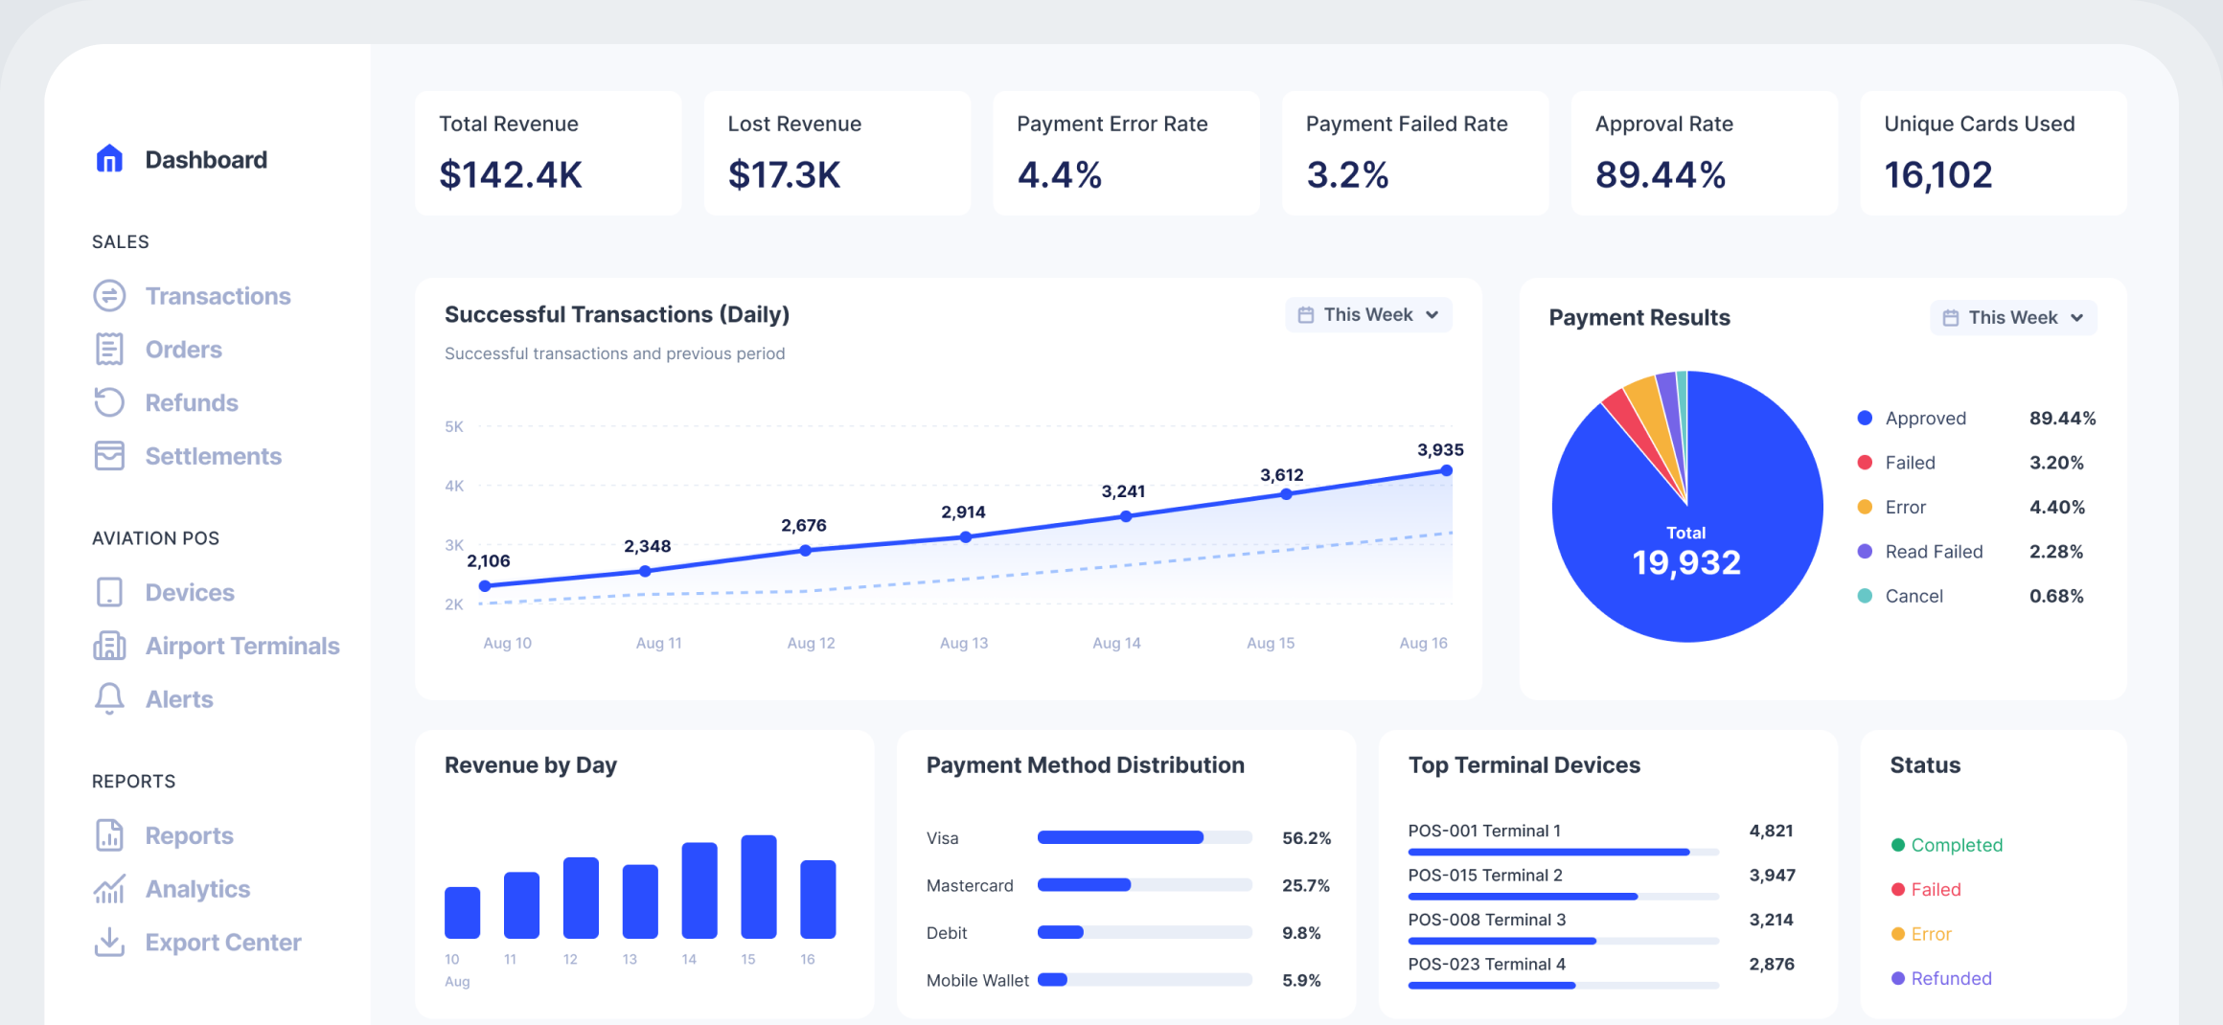This screenshot has width=2223, height=1025.
Task: Open This Week dropdown for Payment Results
Action: click(x=2013, y=318)
